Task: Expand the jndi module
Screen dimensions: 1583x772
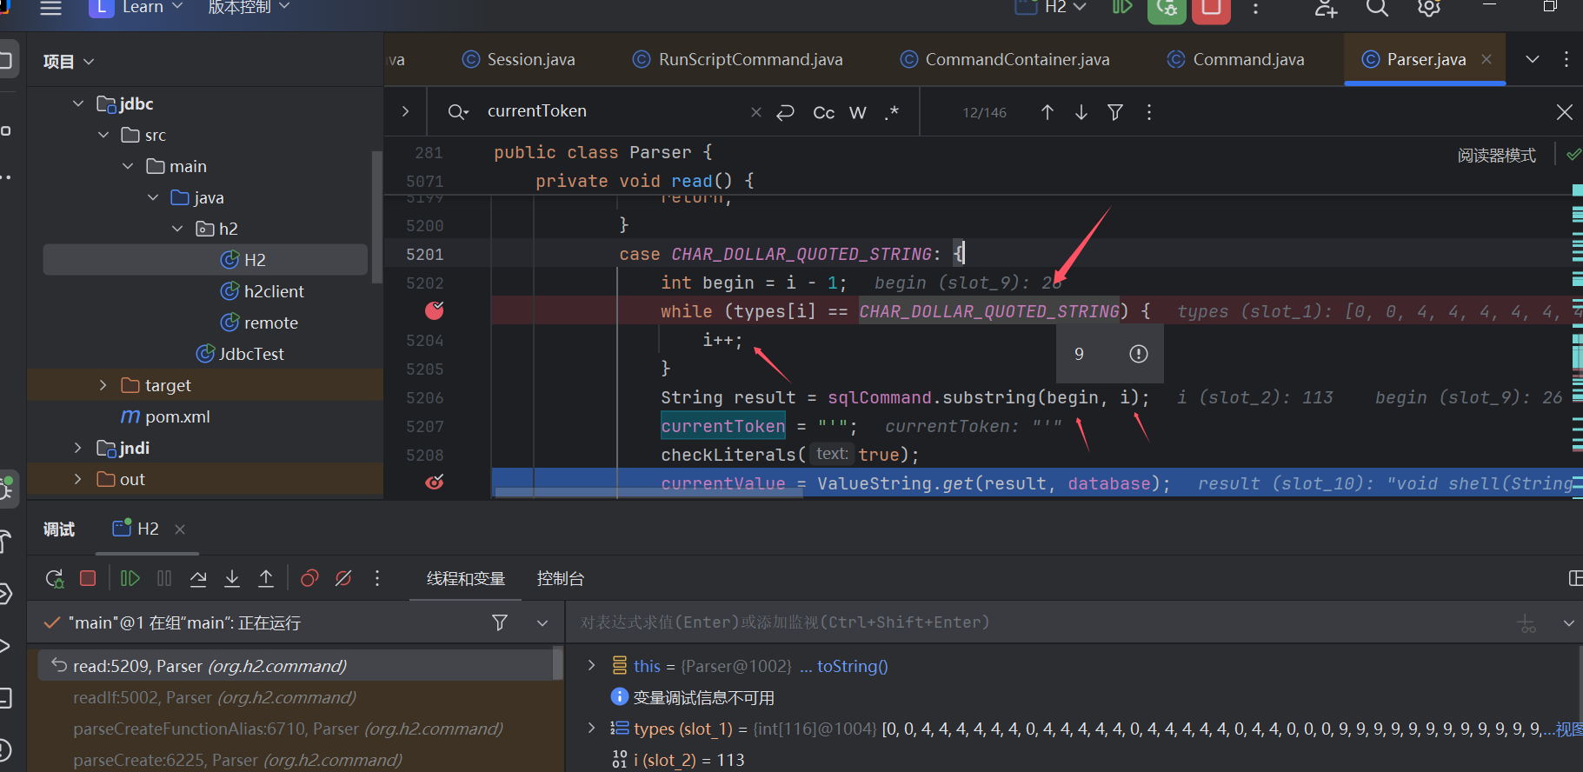Action: (x=78, y=448)
